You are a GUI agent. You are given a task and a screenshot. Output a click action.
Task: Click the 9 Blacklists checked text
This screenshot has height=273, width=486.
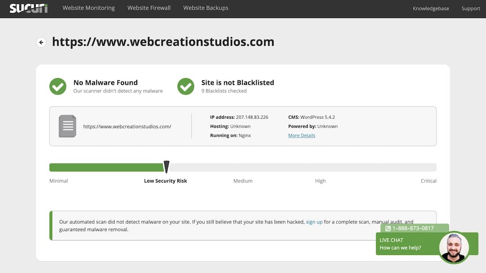pos(224,91)
